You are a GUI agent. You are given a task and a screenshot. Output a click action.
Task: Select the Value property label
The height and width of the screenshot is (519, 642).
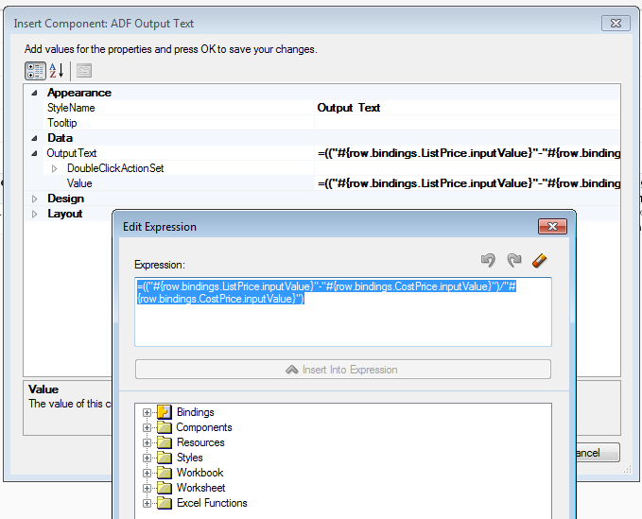point(79,183)
